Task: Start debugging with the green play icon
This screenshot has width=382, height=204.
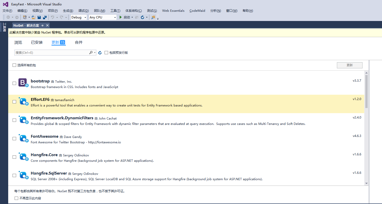Action: (x=121, y=17)
